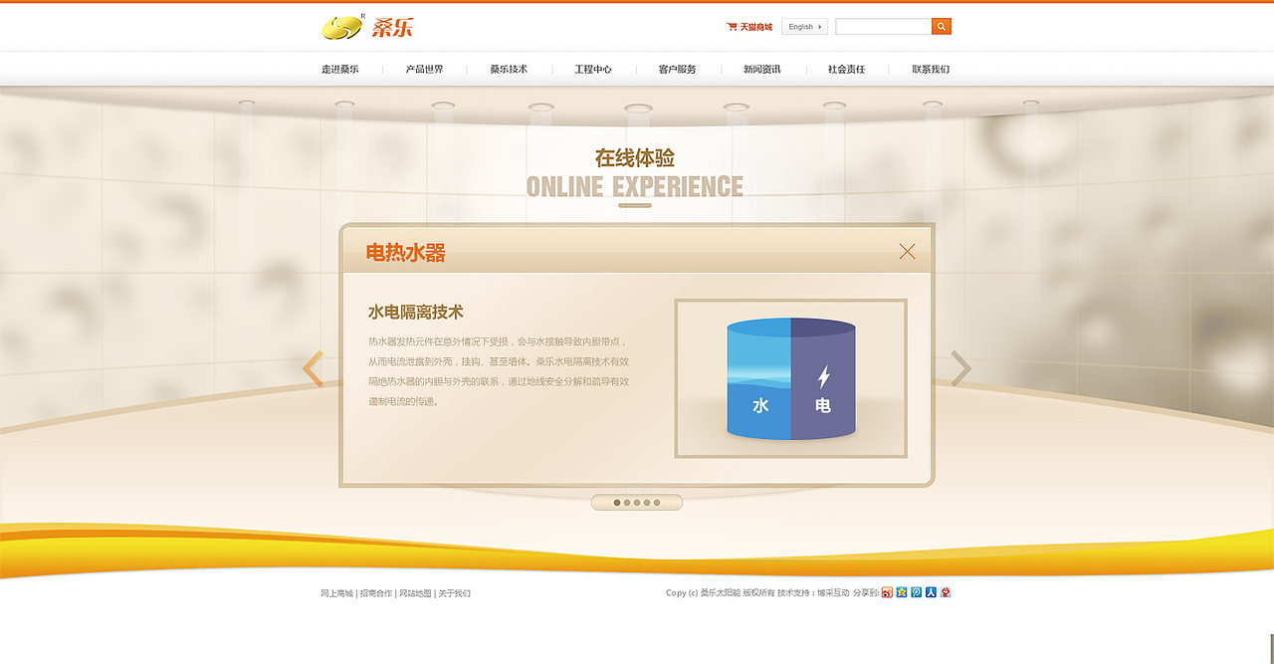Share to Sina Weibo icon
The width and height of the screenshot is (1274, 664).
click(887, 592)
